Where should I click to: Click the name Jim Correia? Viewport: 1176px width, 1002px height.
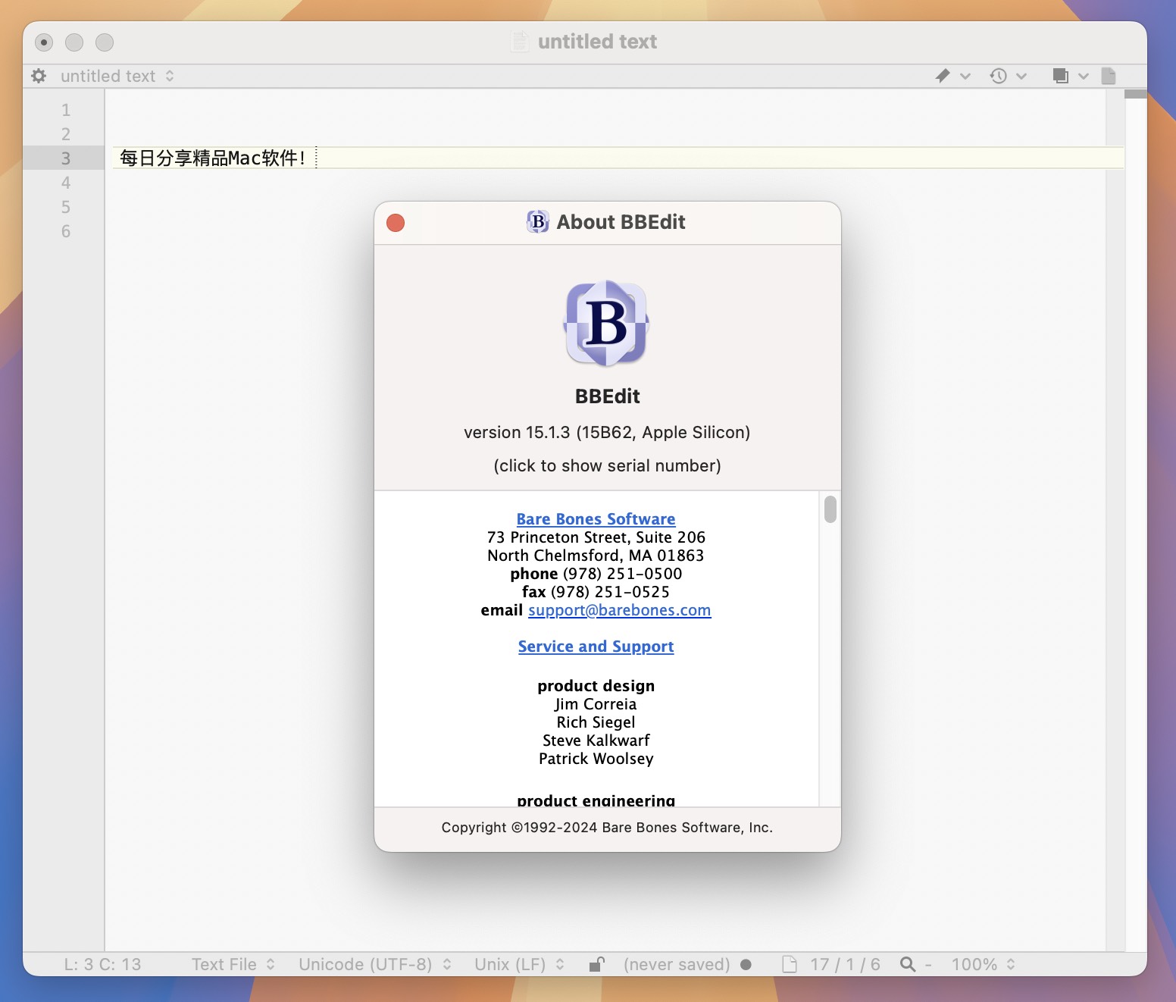click(x=596, y=704)
